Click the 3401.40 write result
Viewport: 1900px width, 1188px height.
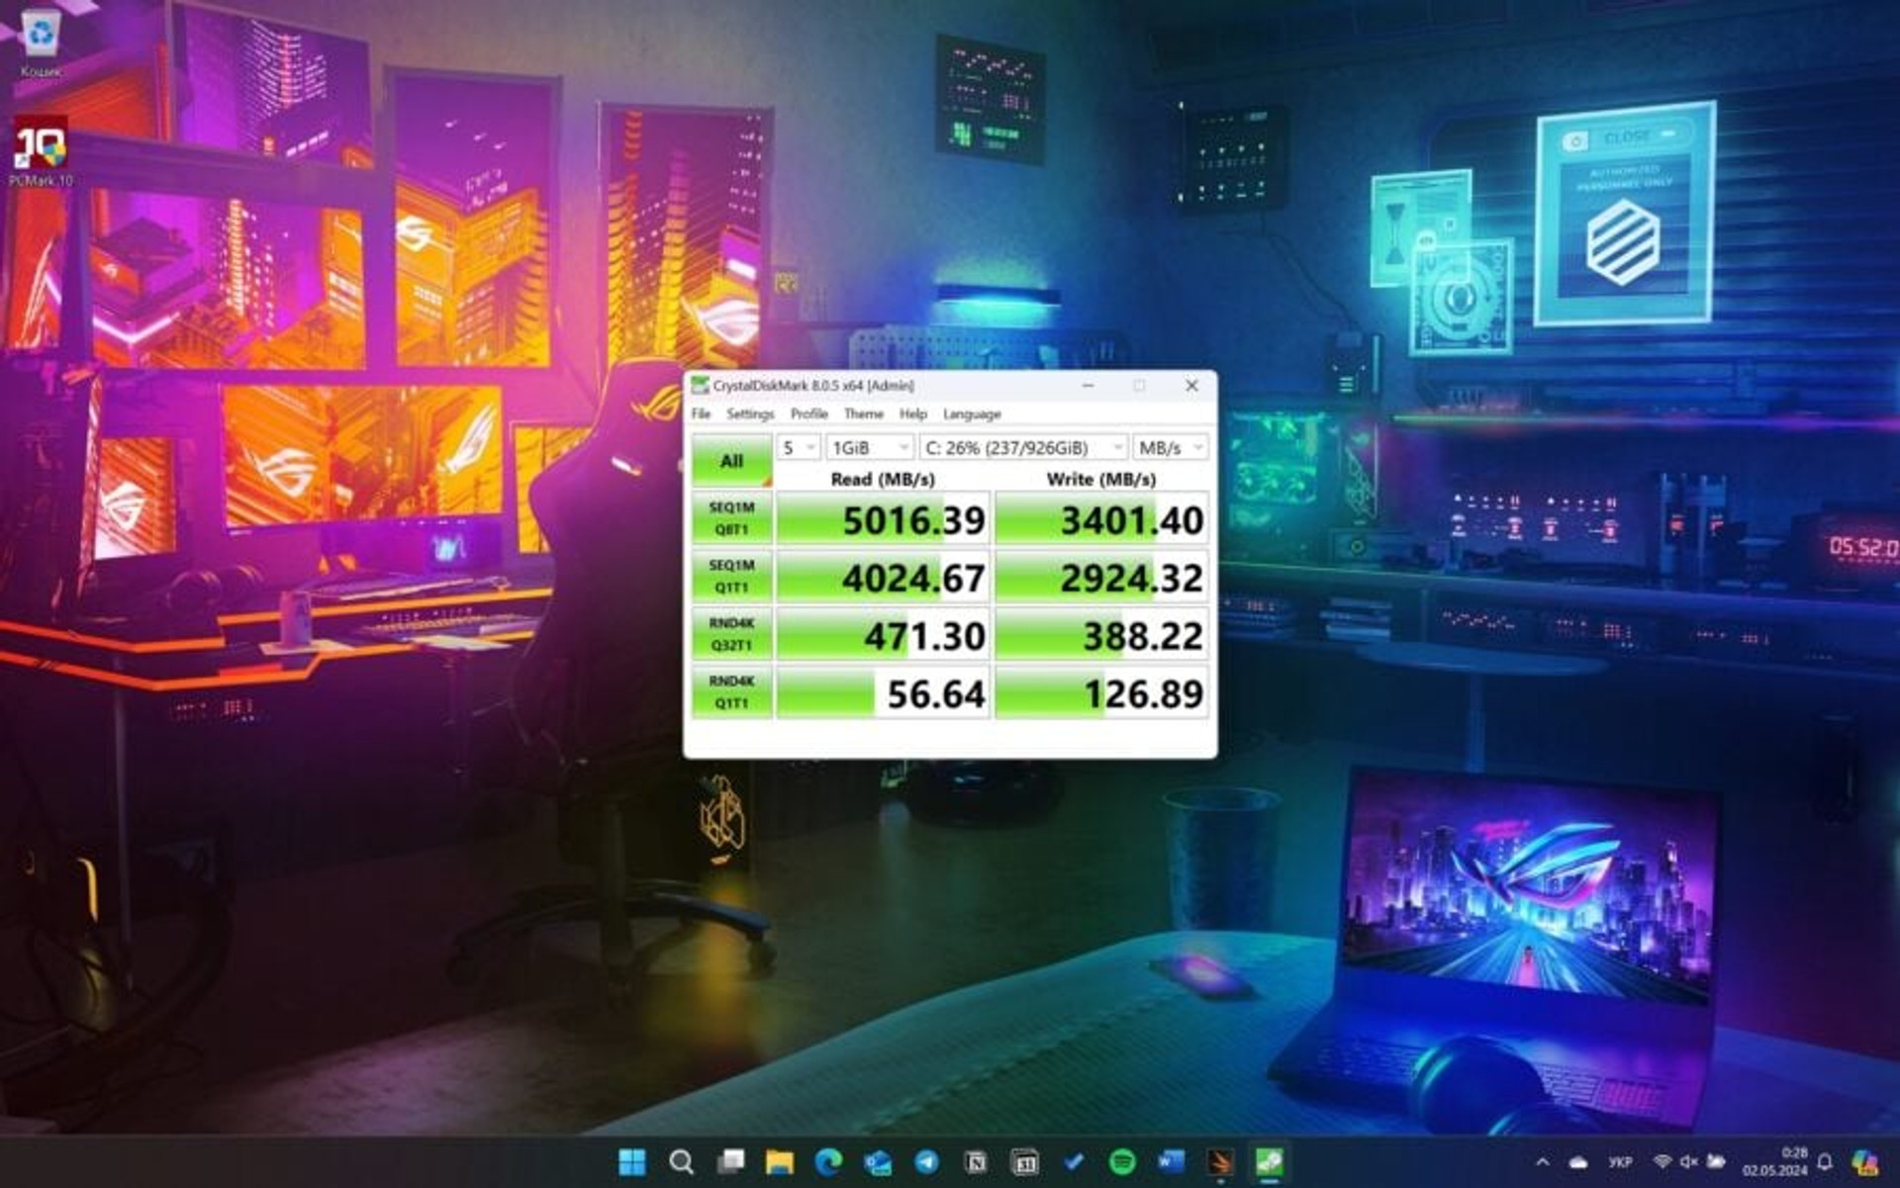(1101, 518)
